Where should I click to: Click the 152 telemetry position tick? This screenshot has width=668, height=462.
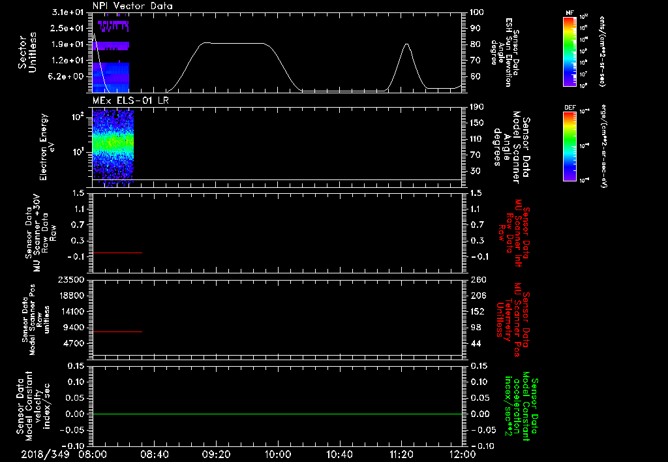(478, 311)
